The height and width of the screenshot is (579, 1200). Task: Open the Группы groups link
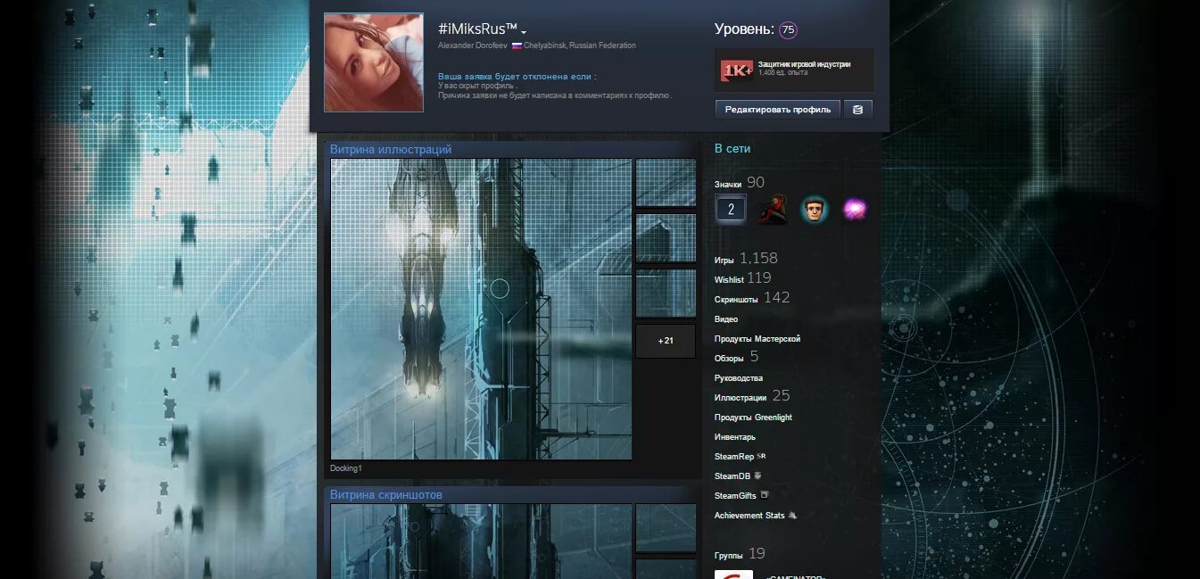pyautogui.click(x=728, y=555)
